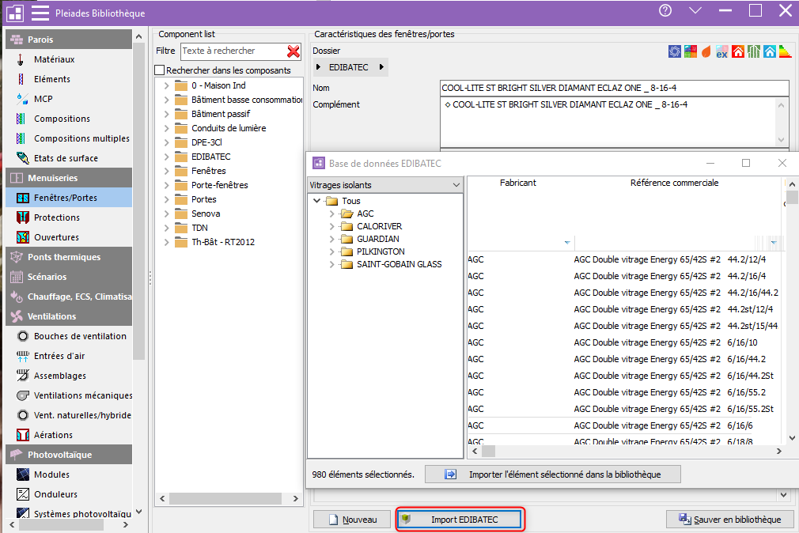Click 'Importer l'élément sélectionné dans la bibliothèque'
The image size is (799, 533).
552,474
